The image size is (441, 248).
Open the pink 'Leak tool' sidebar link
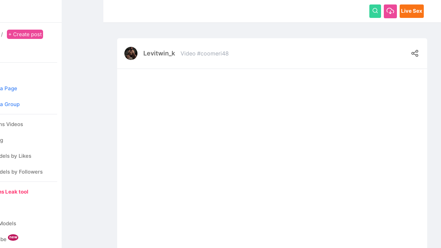tap(14, 192)
